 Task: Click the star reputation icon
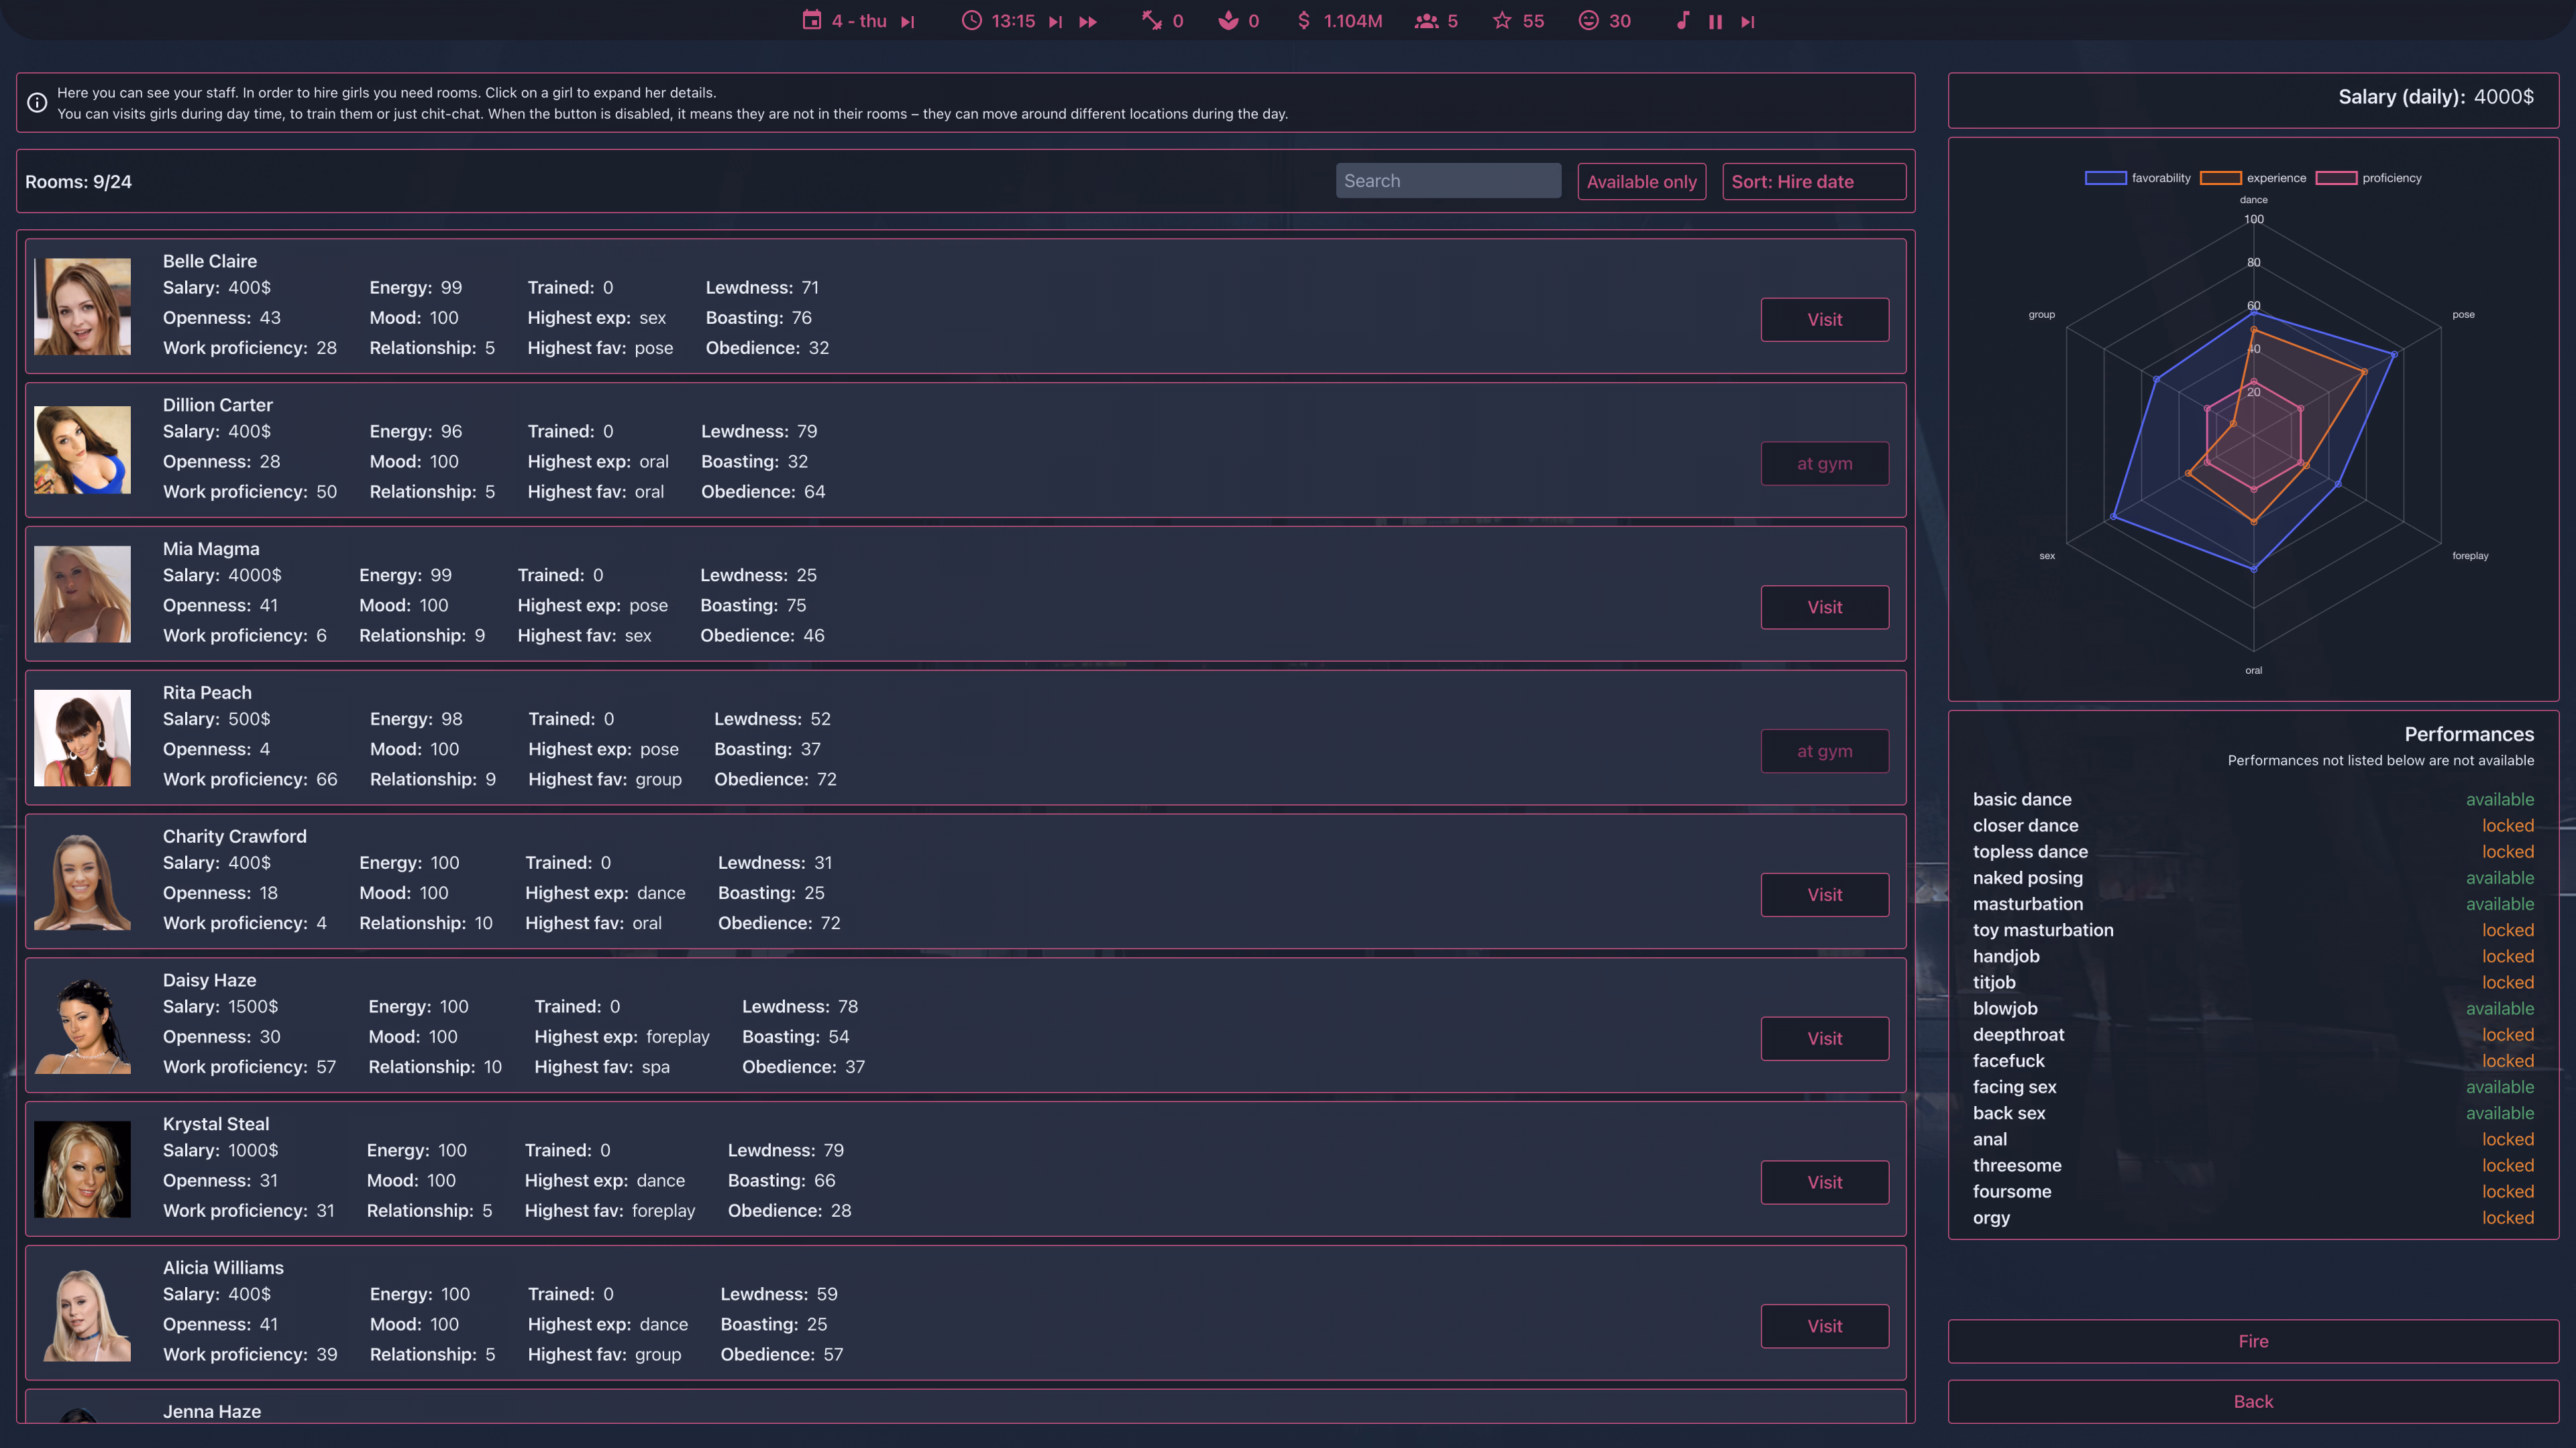1501,21
